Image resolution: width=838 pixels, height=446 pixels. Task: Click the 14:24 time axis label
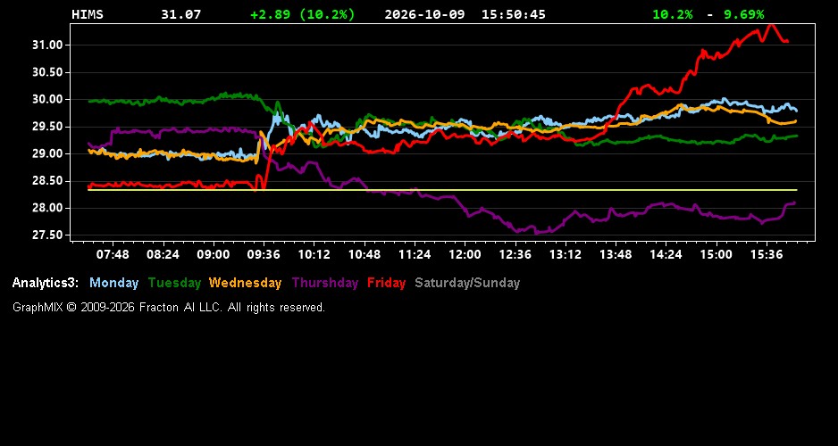point(666,254)
